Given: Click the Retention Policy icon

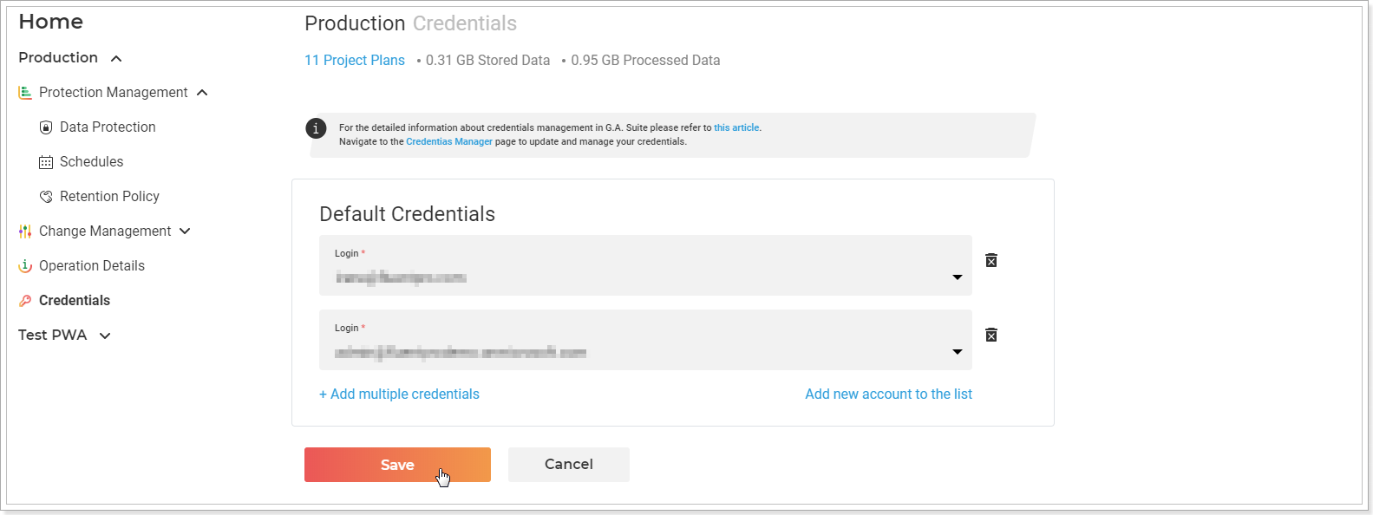Looking at the screenshot, I should point(46,197).
